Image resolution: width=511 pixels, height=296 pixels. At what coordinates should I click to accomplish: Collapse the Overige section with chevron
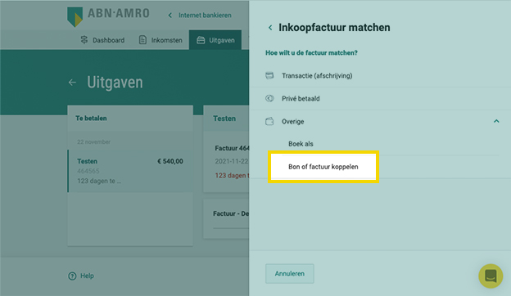tap(496, 121)
